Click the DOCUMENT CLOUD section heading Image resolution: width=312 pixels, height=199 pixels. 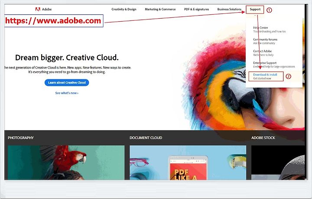click(x=146, y=138)
